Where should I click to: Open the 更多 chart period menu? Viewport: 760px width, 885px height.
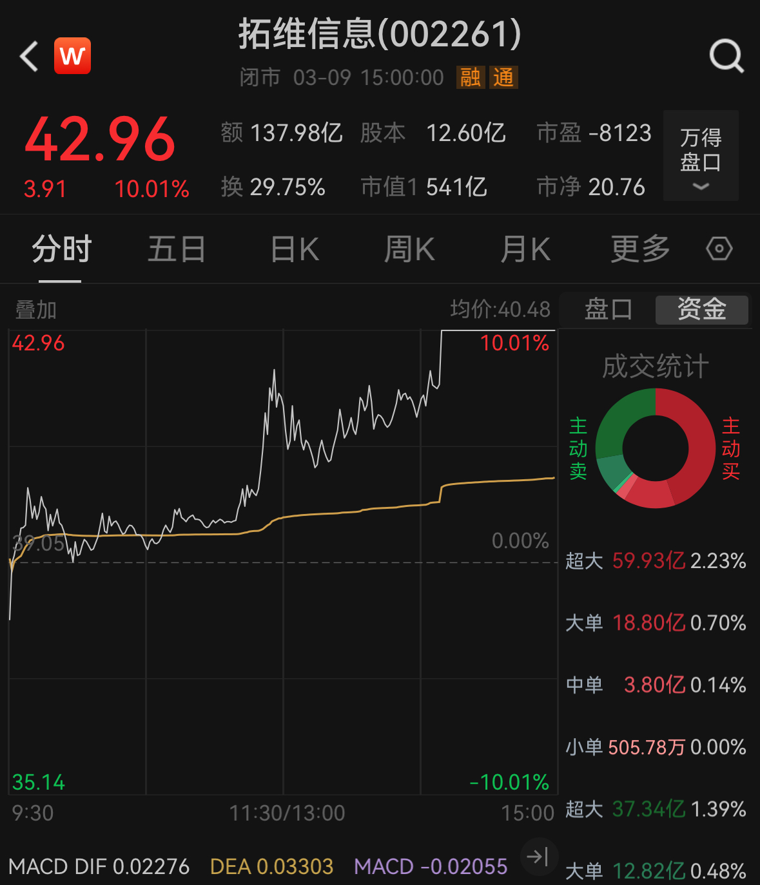point(640,249)
